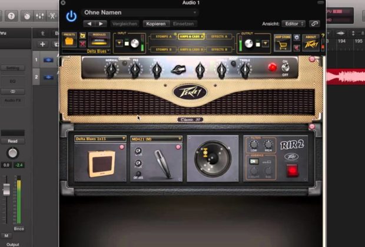Open the Ohne Namen preset dropdown

tap(140, 12)
